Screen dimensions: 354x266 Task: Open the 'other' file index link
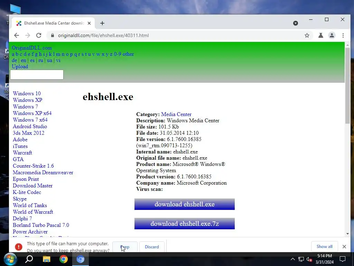coord(128,54)
